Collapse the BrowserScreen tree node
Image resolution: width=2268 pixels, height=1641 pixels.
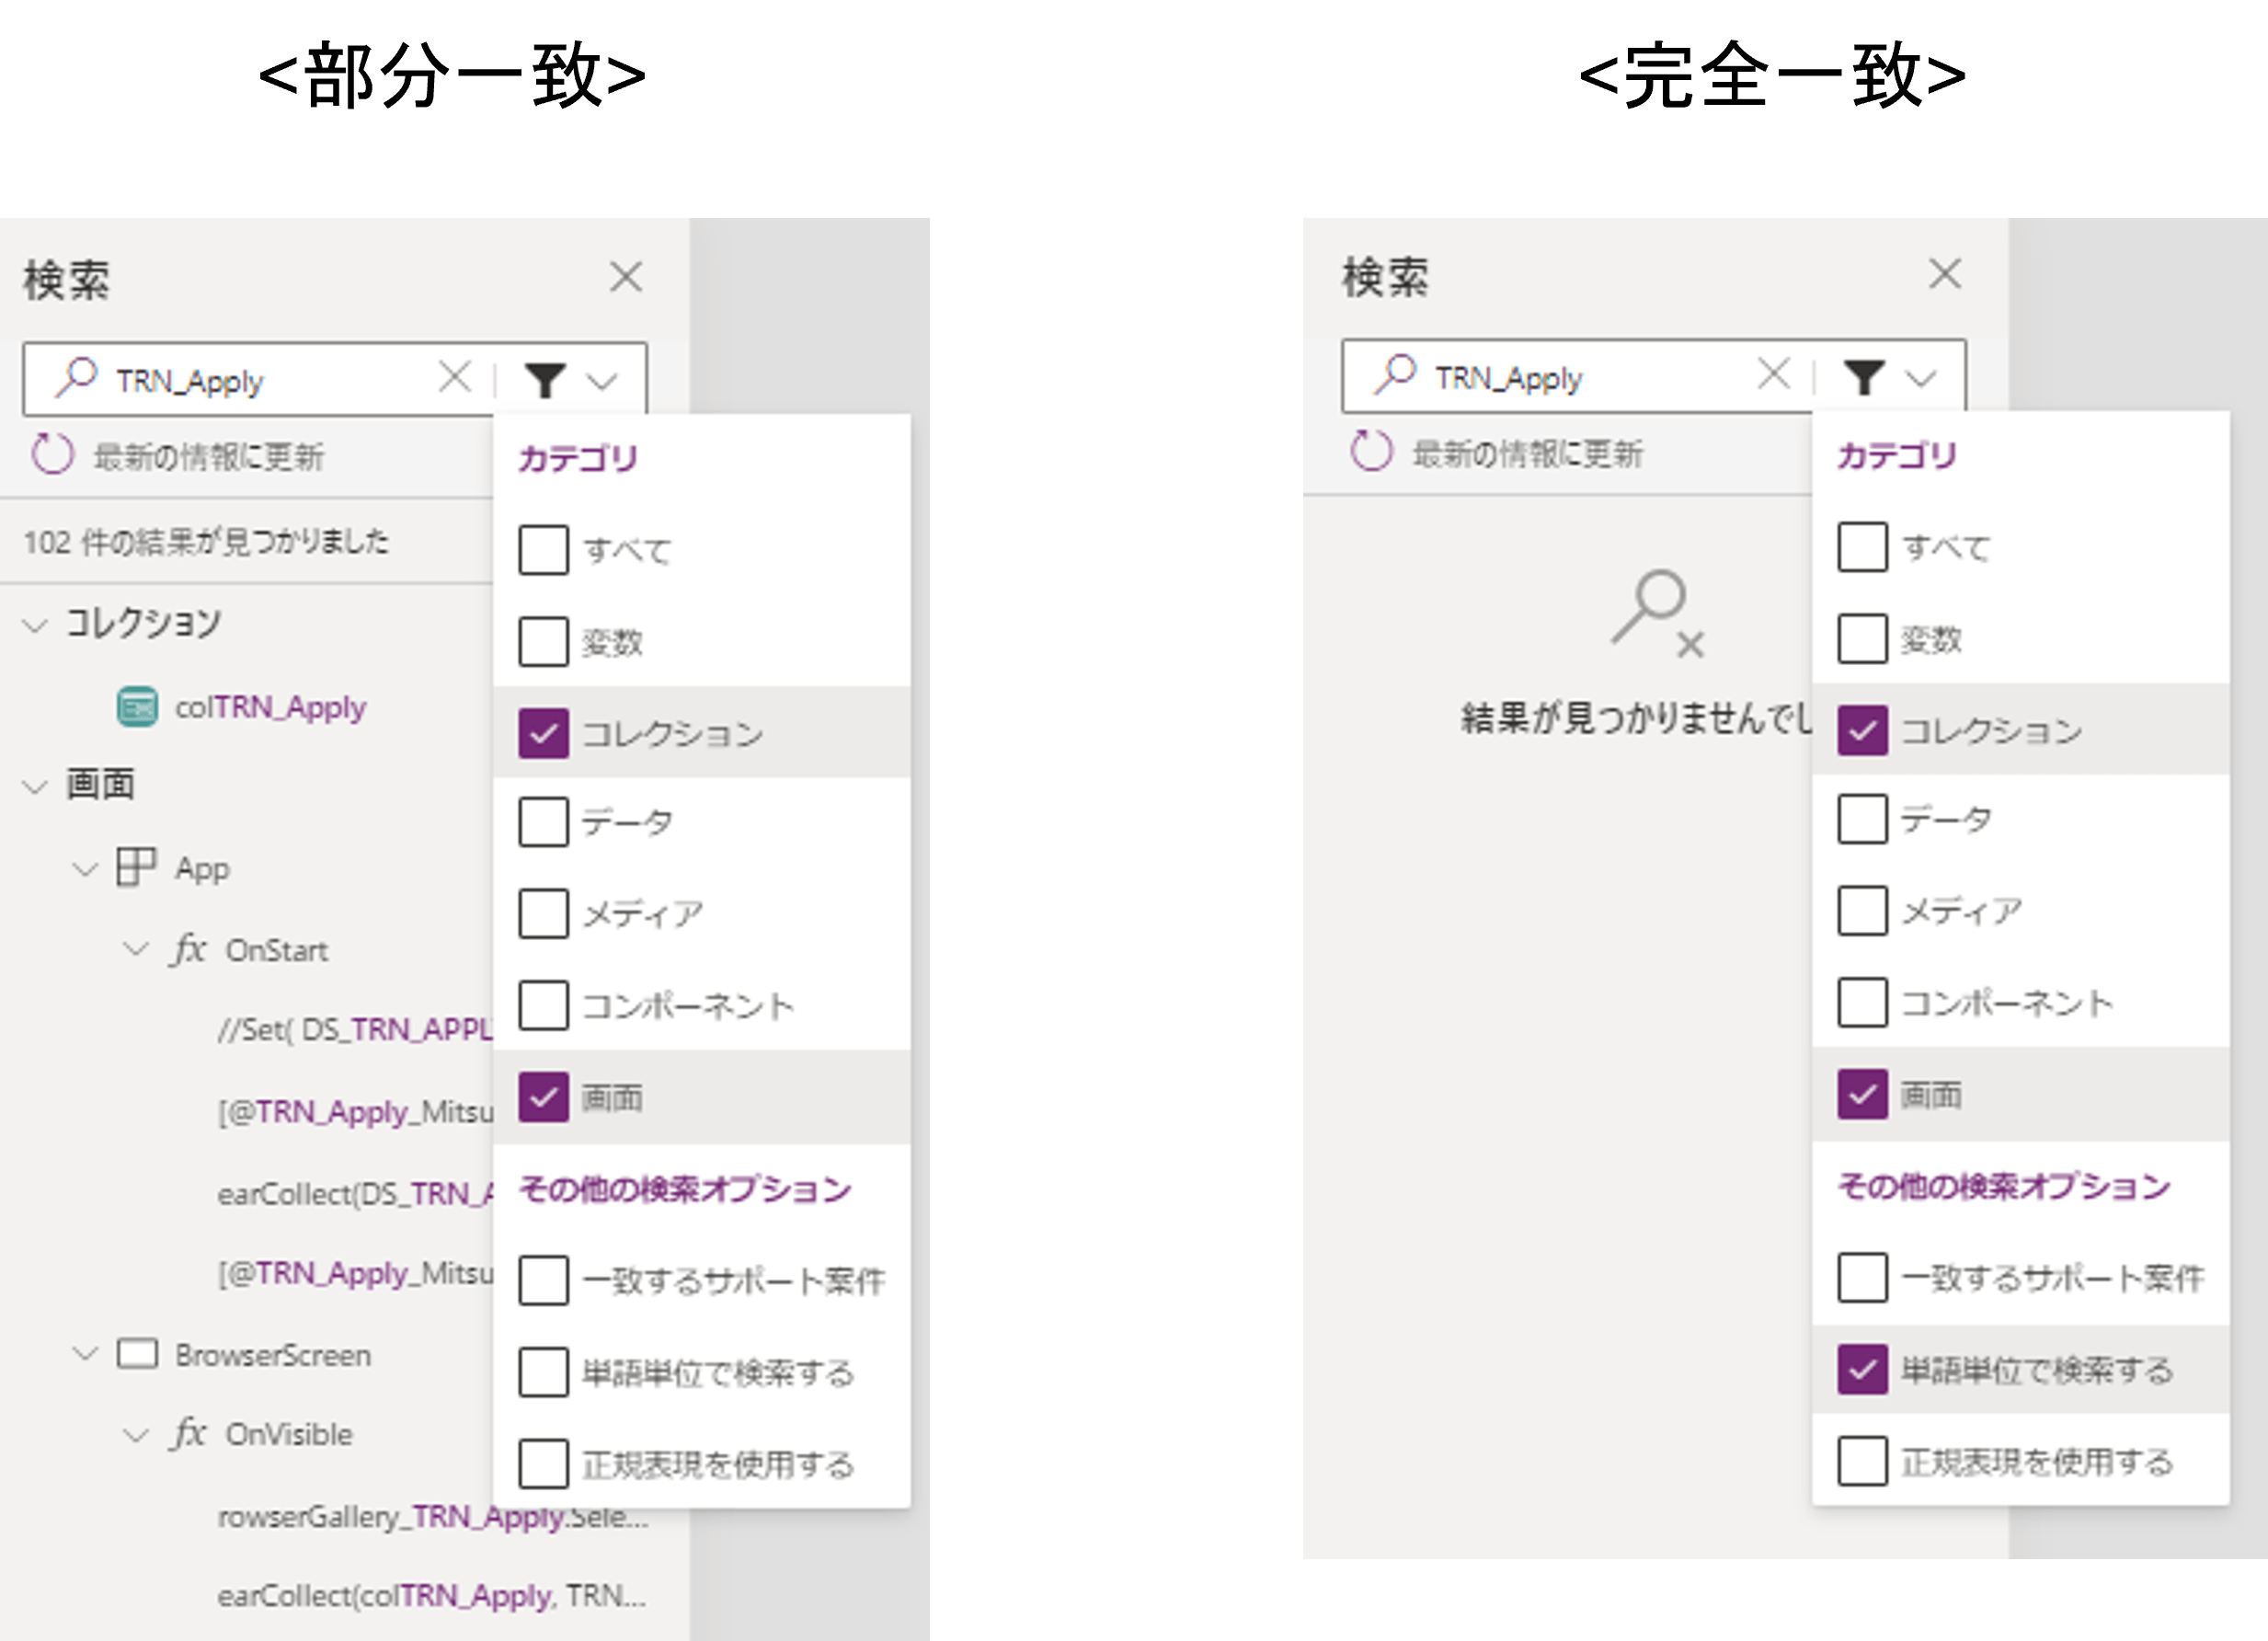(85, 1354)
